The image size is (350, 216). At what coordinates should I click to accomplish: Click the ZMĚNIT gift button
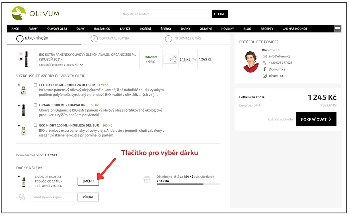pyautogui.click(x=88, y=181)
